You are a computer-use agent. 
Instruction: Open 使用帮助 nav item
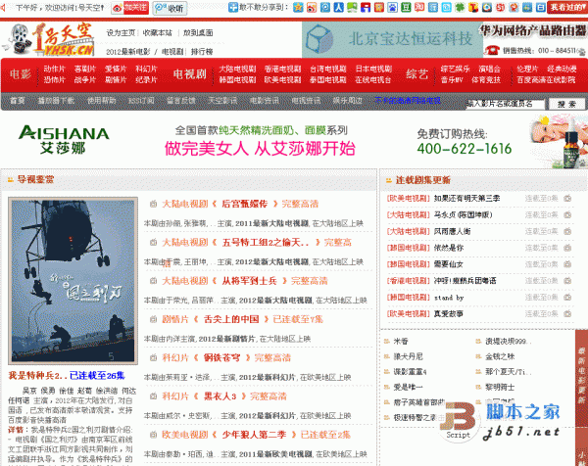(102, 101)
